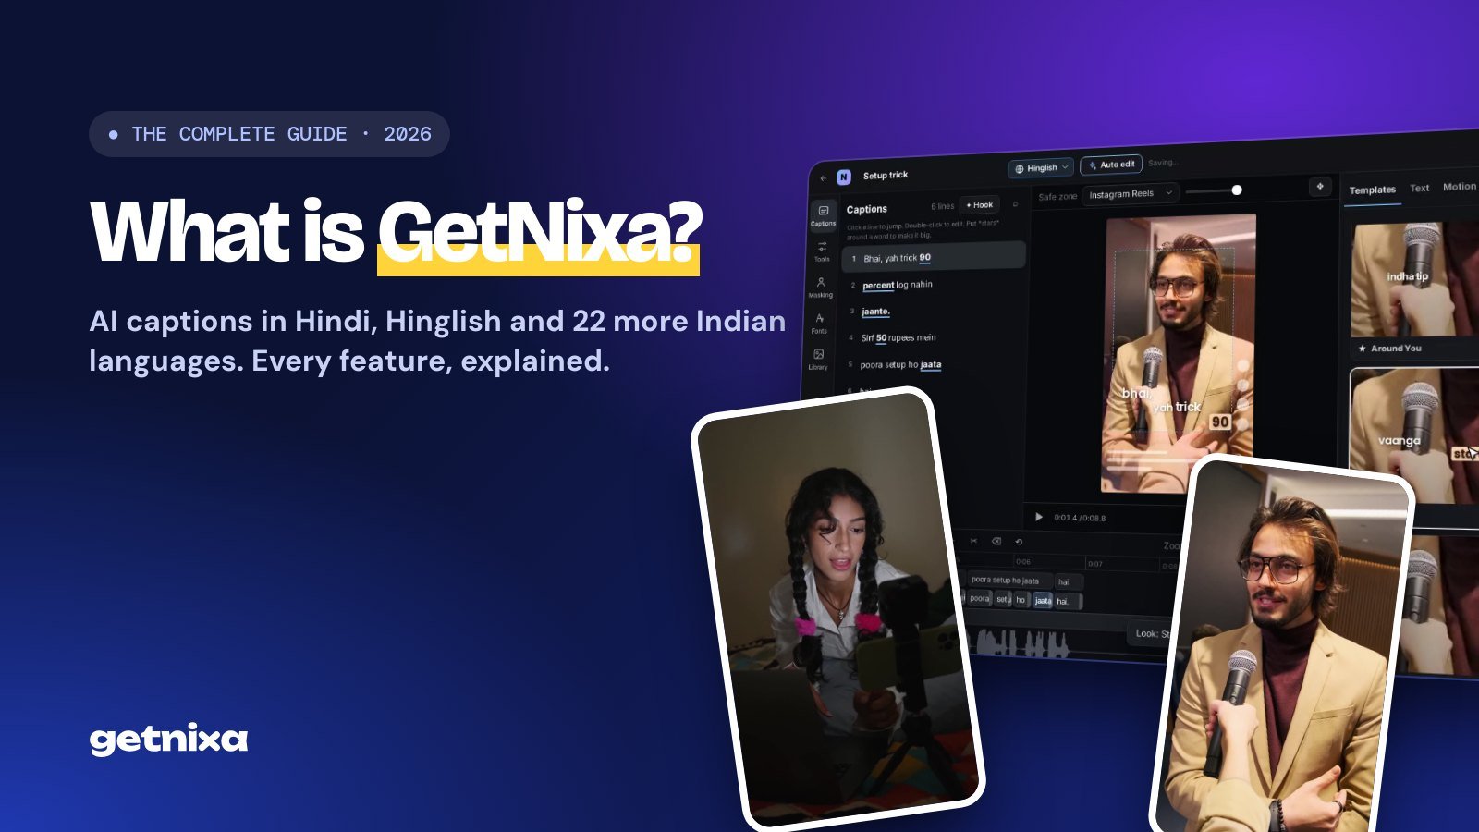1479x832 pixels.
Task: Click the video preview in the editor canvas
Action: (1179, 354)
